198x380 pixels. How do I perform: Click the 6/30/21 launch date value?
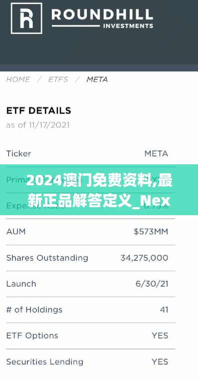[152, 284]
